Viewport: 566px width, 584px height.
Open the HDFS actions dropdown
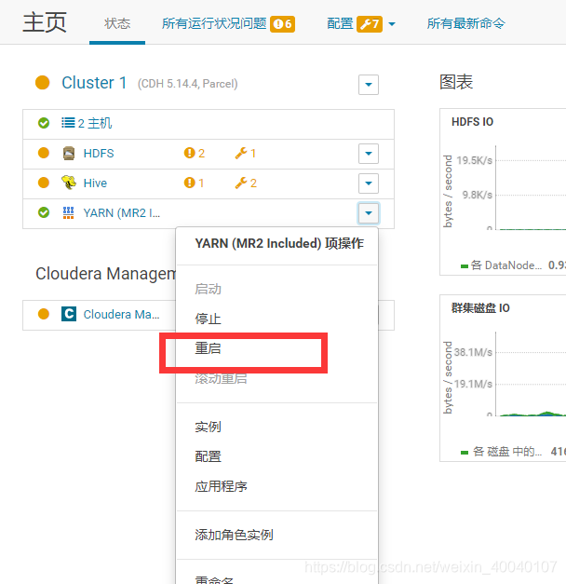pyautogui.click(x=369, y=154)
